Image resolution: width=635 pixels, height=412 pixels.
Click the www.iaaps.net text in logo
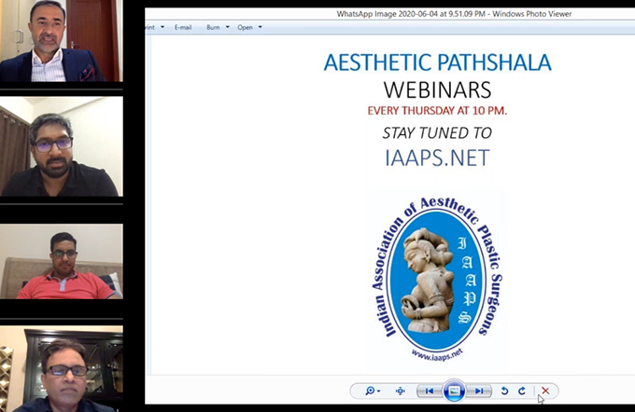437,355
